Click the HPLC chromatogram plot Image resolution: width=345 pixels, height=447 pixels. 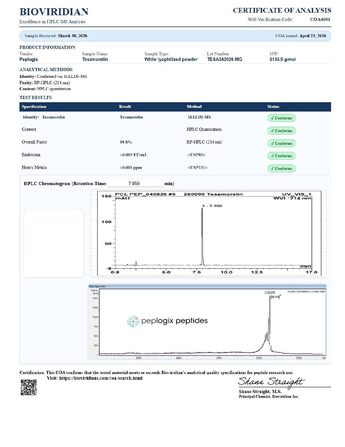click(x=209, y=233)
